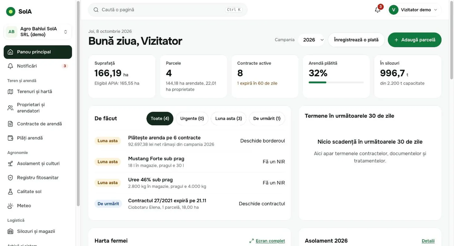Click the Meteo weather icon
The width and height of the screenshot is (454, 246).
(10, 206)
